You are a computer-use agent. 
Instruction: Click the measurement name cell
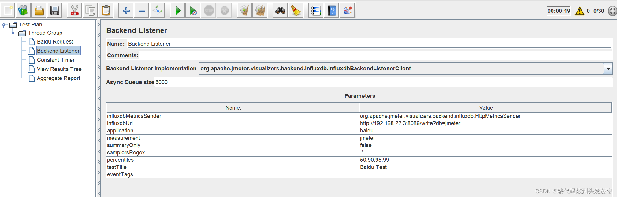[x=233, y=138]
